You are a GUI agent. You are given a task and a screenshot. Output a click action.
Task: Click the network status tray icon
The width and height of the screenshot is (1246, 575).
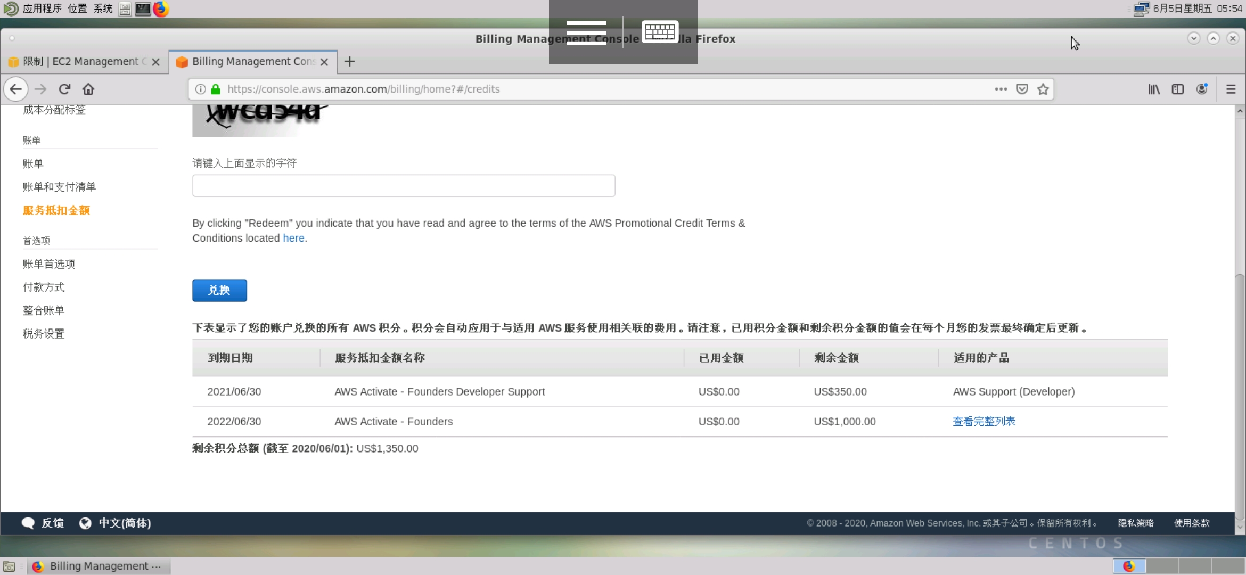coord(1141,9)
